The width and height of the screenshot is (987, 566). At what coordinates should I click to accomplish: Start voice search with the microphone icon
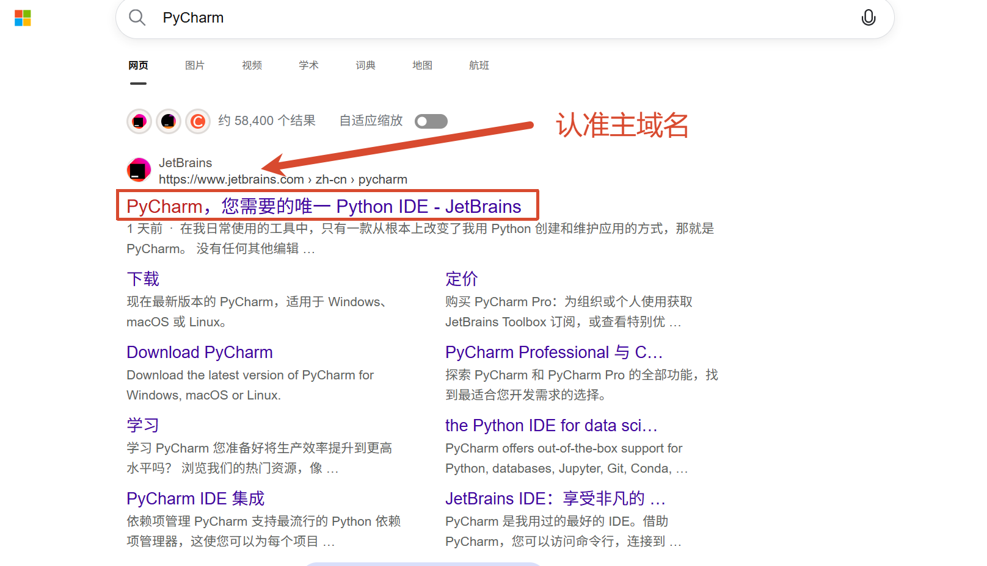(x=868, y=18)
